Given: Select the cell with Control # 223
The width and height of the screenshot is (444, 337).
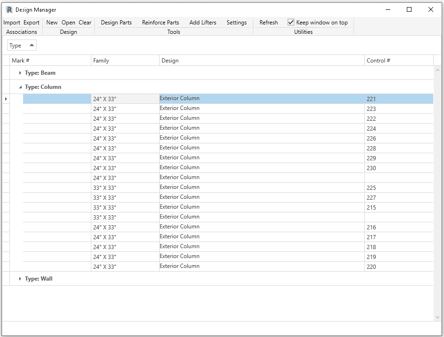Looking at the screenshot, I should click(399, 109).
